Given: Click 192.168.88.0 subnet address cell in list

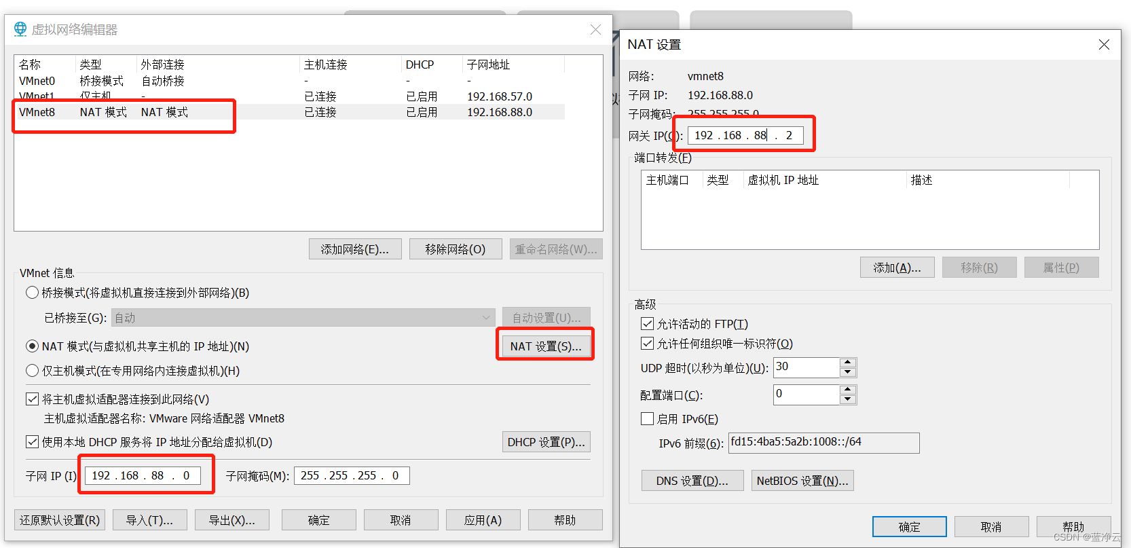Looking at the screenshot, I should [x=500, y=112].
